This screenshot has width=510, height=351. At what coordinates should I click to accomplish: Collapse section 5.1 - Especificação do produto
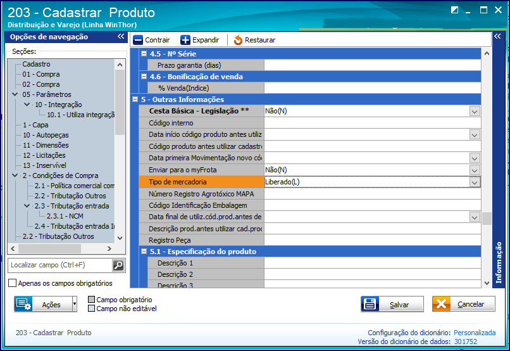(x=144, y=252)
